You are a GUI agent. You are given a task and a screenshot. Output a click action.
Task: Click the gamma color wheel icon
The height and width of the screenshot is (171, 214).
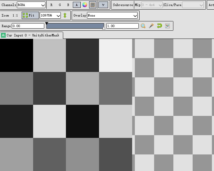pos(85,5)
